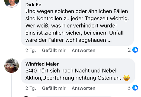The image size is (141, 97).
Task: Reply to Dirk Fe via Antworten
Action: click(84, 50)
